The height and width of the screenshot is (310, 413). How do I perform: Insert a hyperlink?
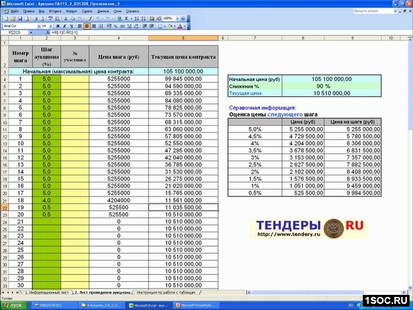tap(120, 19)
